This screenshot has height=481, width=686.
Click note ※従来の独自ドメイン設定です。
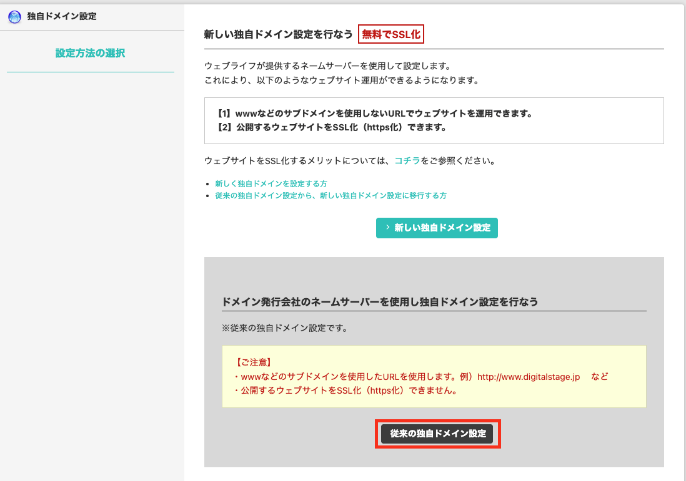pos(286,328)
